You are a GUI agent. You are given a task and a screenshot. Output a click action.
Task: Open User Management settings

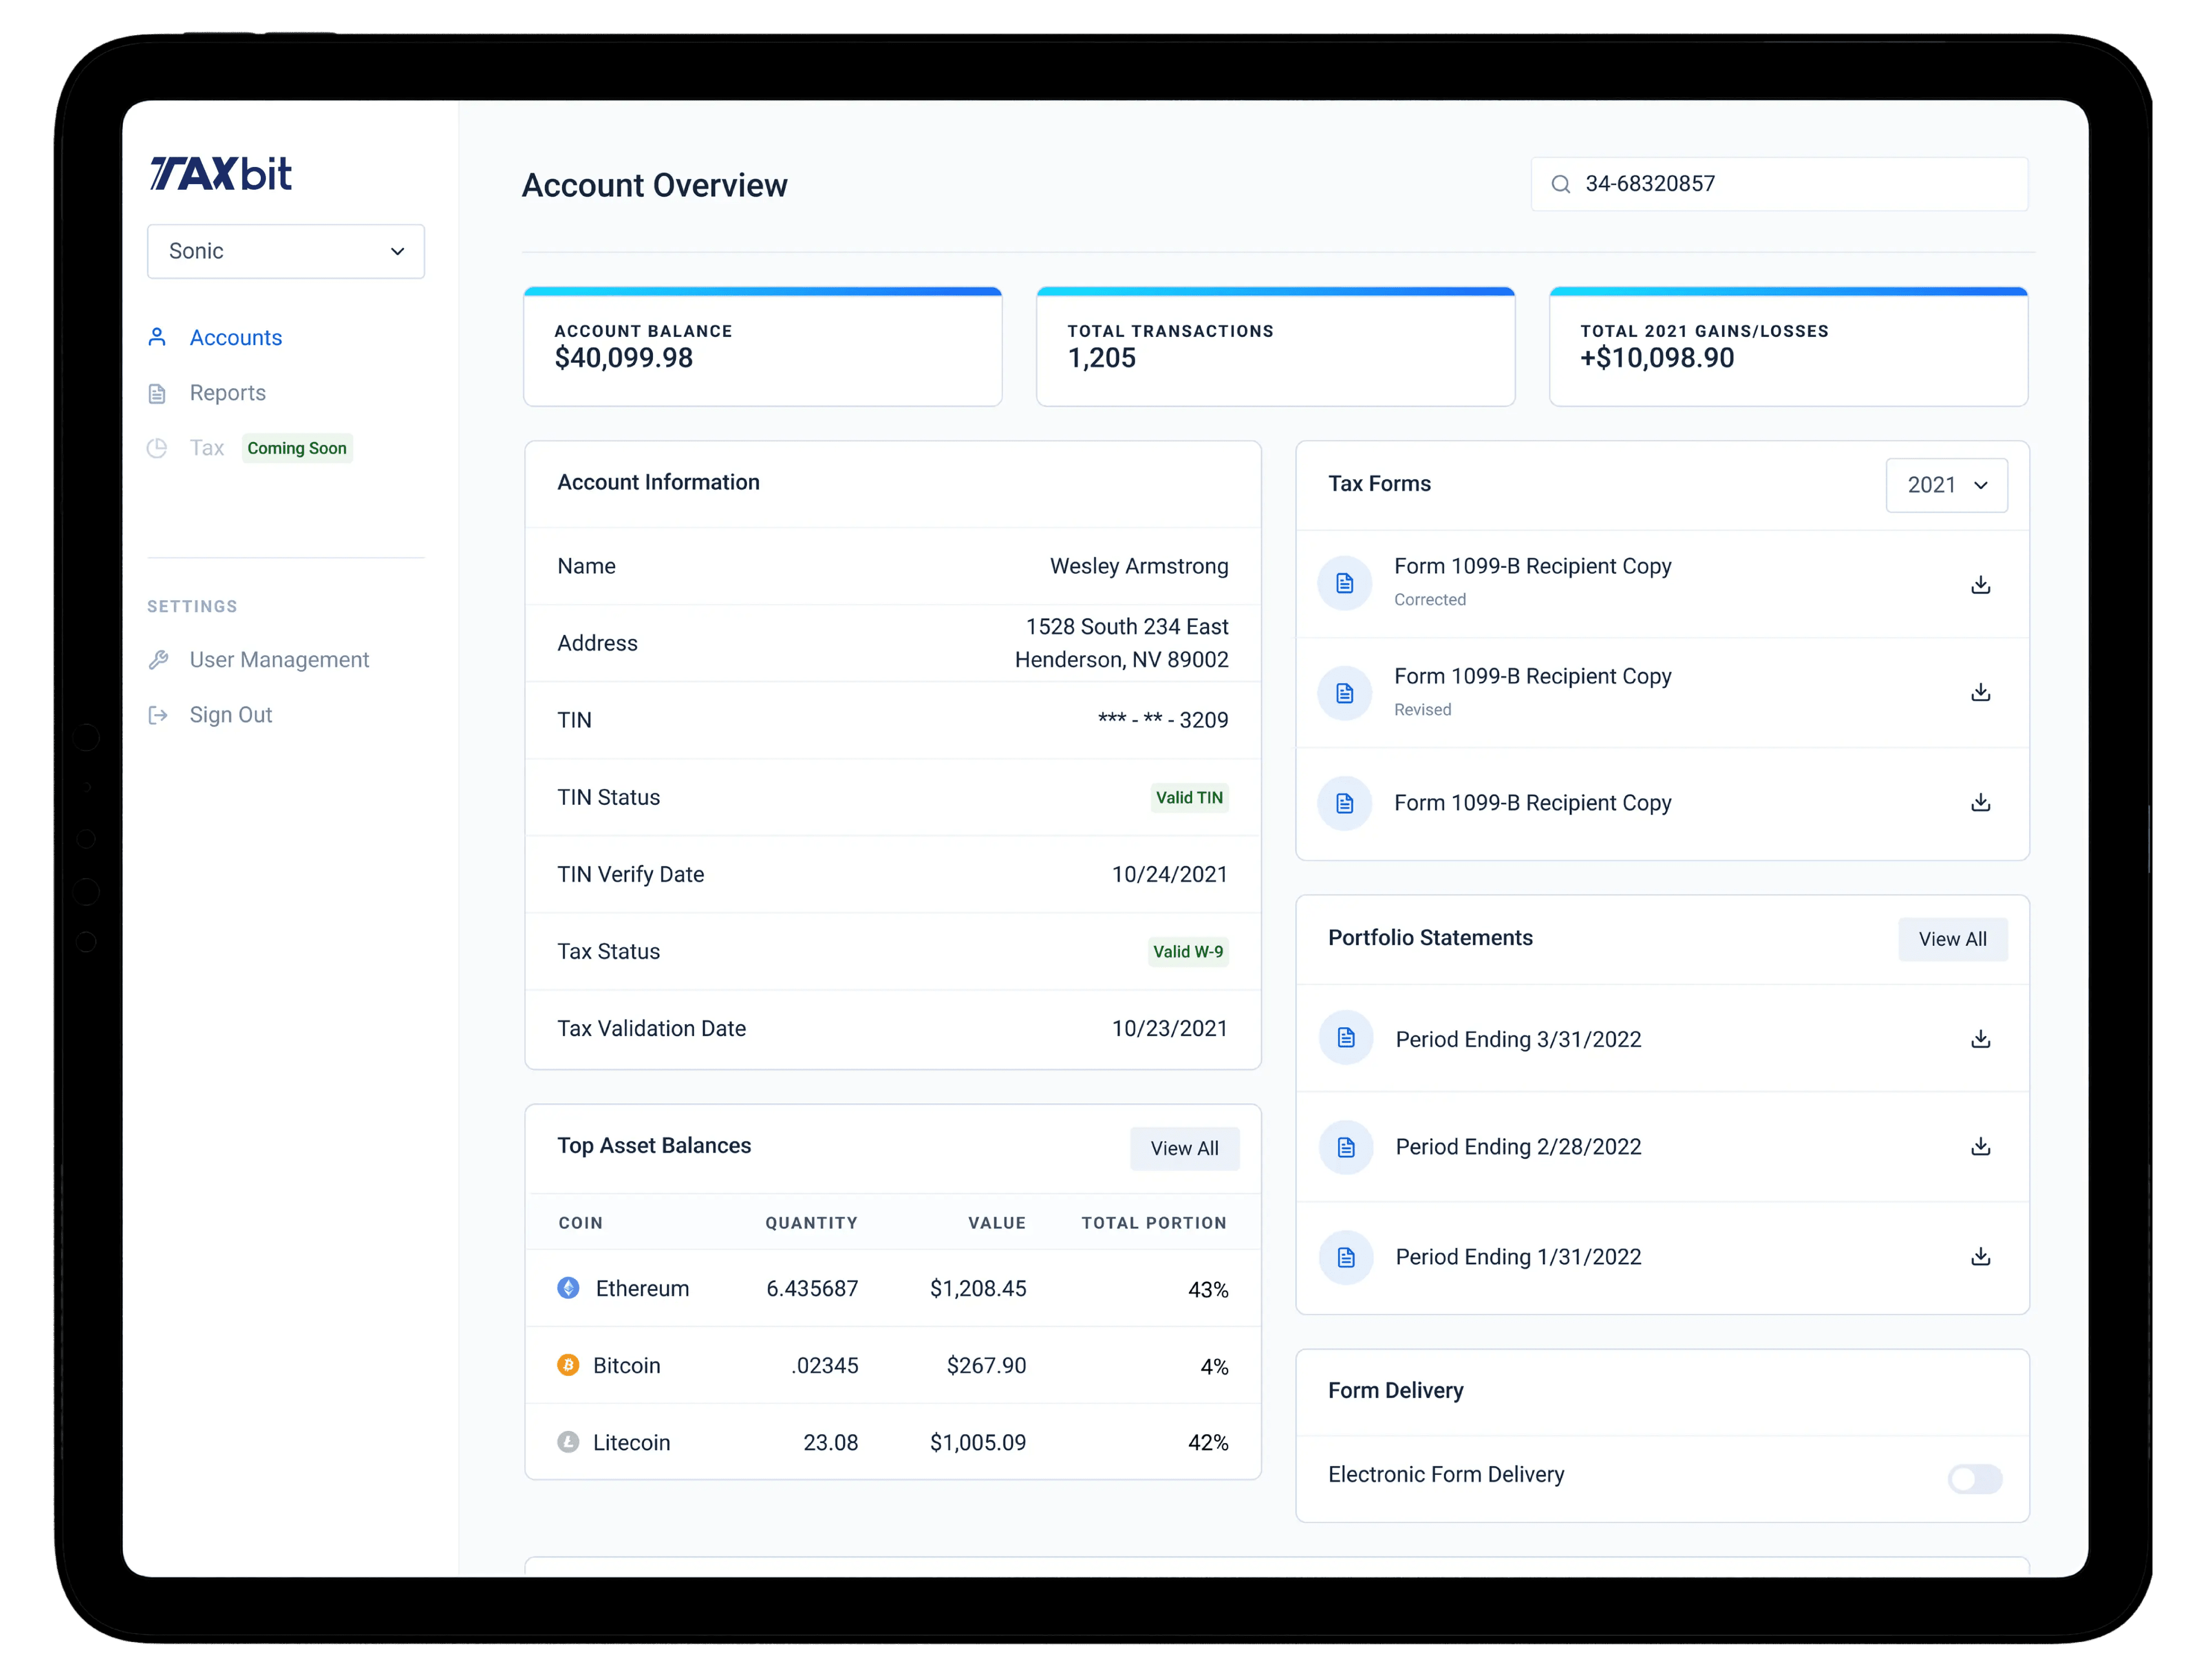click(278, 660)
